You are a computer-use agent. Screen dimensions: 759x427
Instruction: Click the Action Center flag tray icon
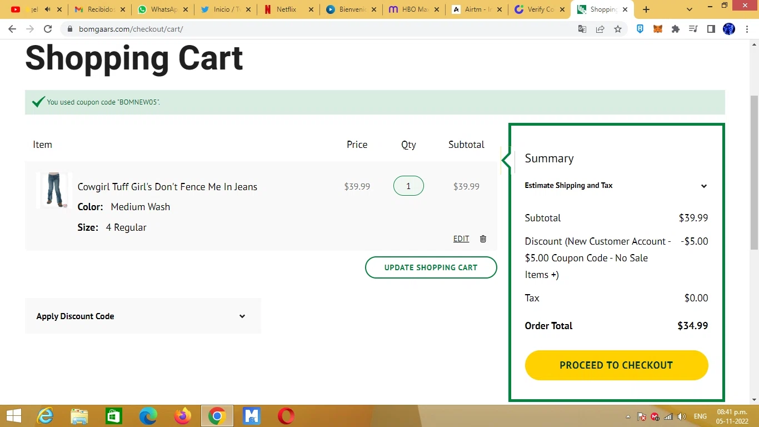click(x=642, y=416)
